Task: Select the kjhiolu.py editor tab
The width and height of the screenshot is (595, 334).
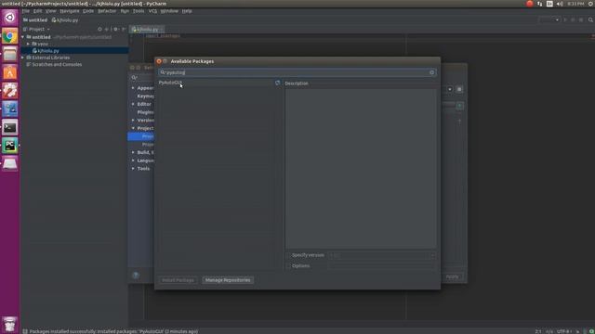Action: 147,29
